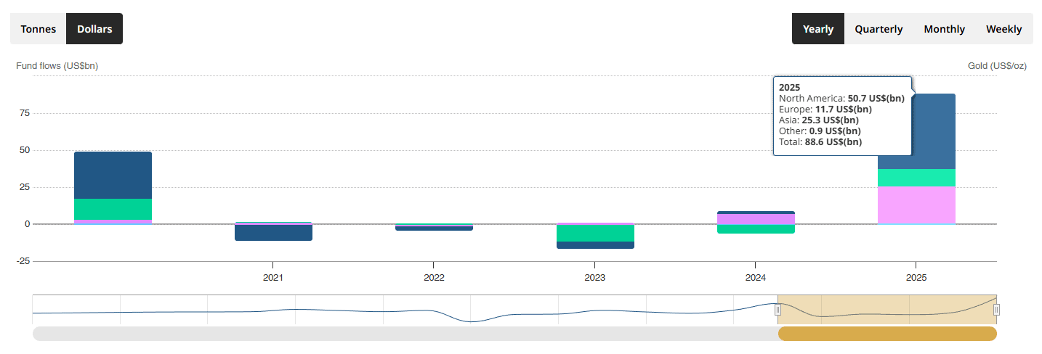Click the left navigator range handle
Viewport: 1042px width, 354px height.
(x=778, y=310)
